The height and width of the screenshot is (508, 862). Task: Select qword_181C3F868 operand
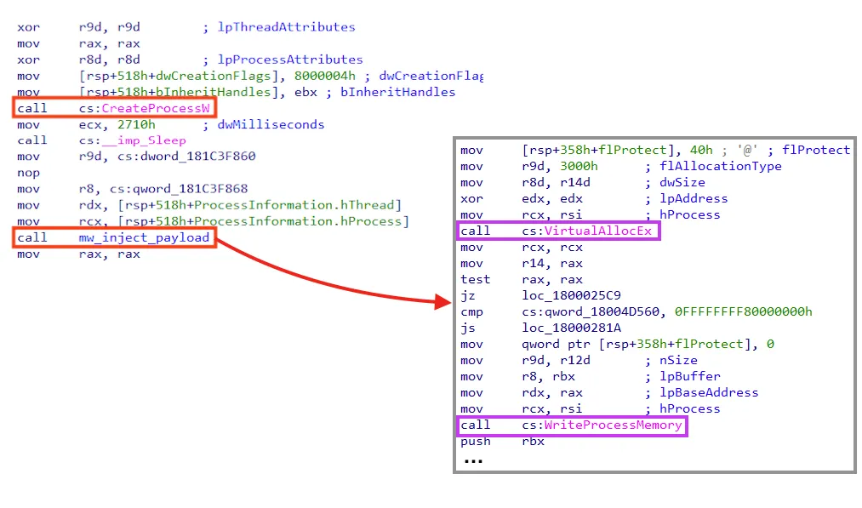coord(191,189)
